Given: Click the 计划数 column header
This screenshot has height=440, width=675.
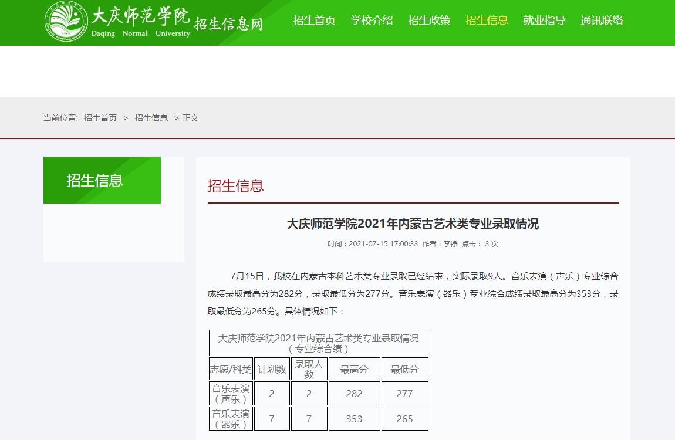Looking at the screenshot, I should 272,369.
